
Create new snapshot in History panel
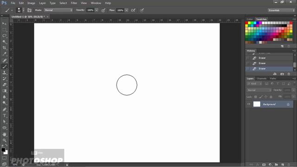282,74
